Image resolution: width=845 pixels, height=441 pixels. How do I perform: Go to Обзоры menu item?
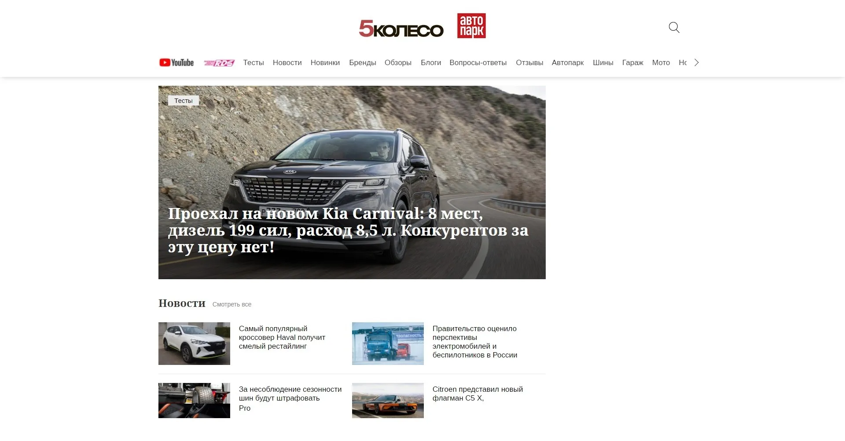[398, 62]
